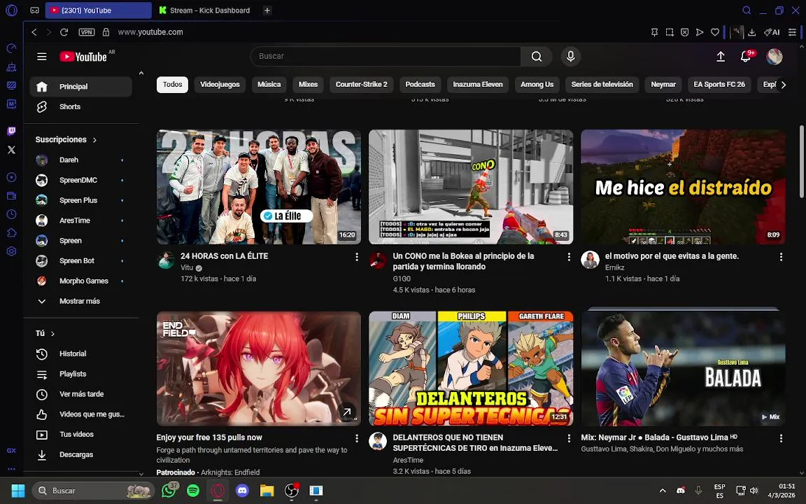Open taskbar volume speaker control
This screenshot has height=504, width=806.
click(x=754, y=491)
